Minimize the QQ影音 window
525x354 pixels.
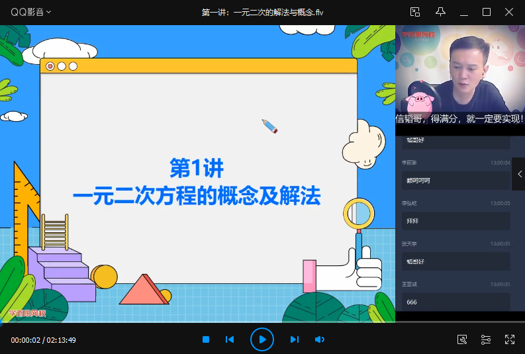point(465,12)
